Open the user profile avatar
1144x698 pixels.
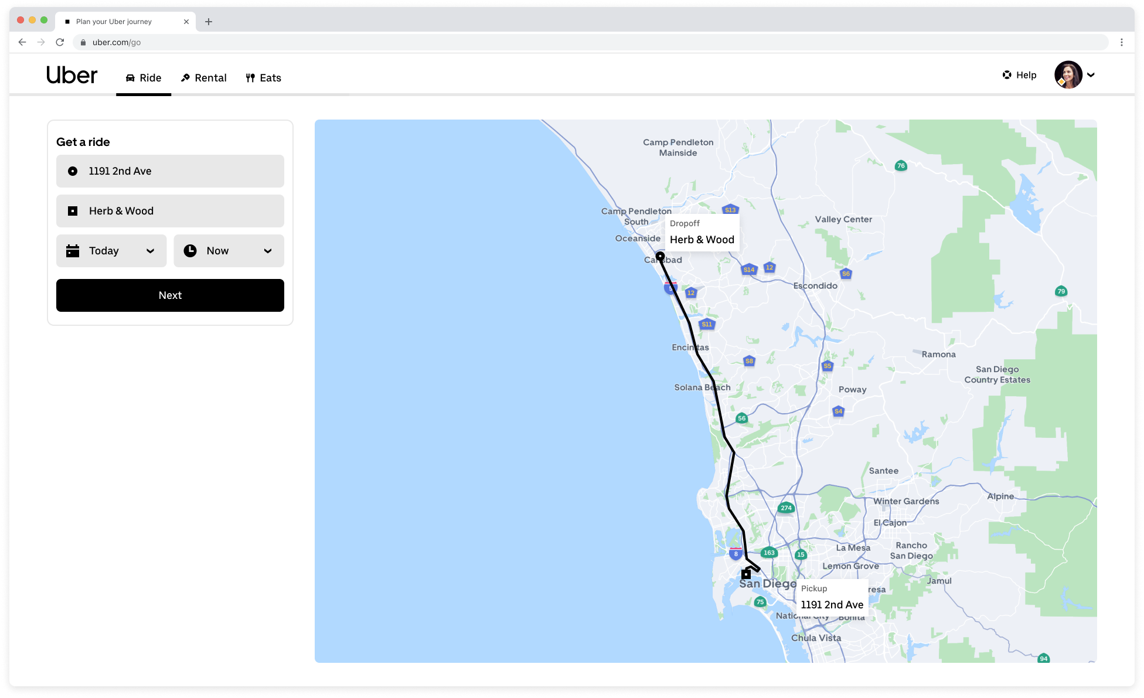coord(1068,75)
